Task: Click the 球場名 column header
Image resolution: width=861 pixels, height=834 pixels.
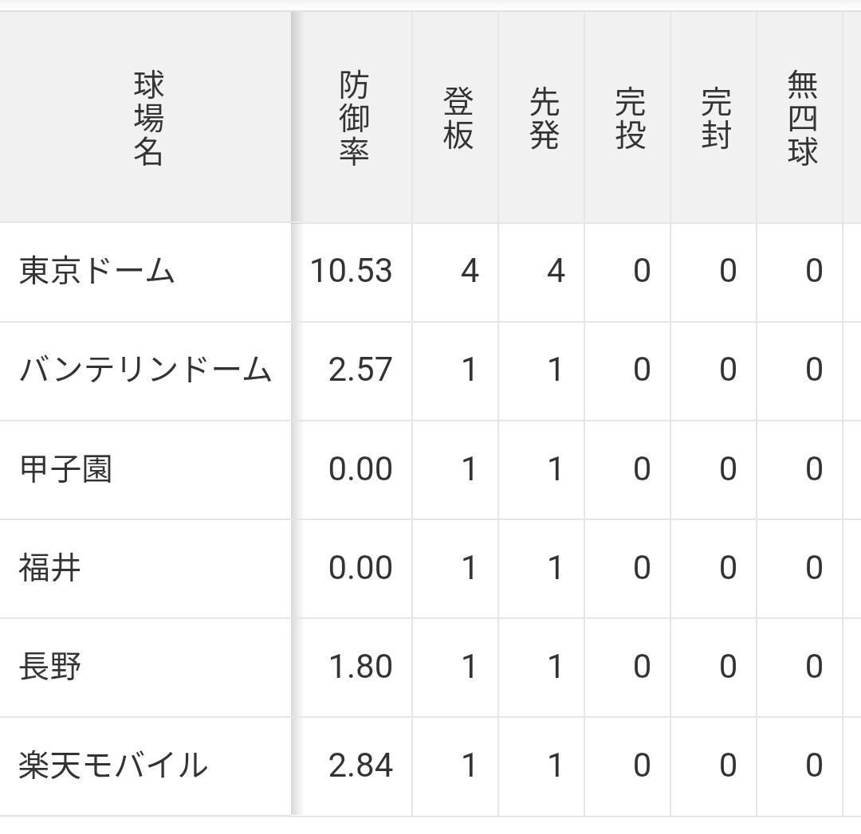Action: (x=148, y=117)
